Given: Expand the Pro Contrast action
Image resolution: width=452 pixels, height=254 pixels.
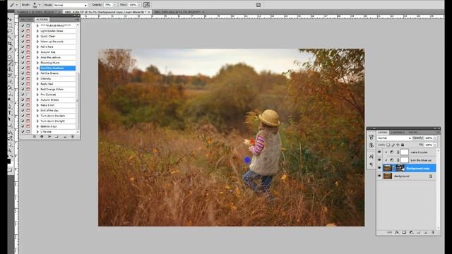Looking at the screenshot, I should [x=37, y=95].
